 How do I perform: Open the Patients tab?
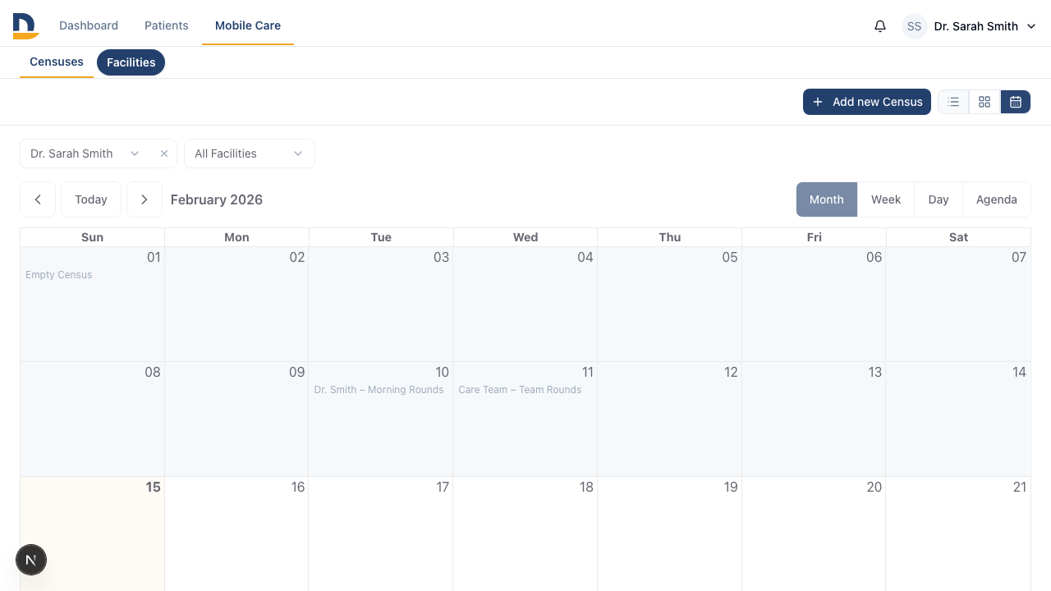167,25
